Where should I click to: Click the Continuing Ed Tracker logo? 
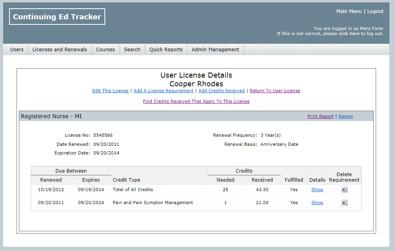(x=57, y=17)
